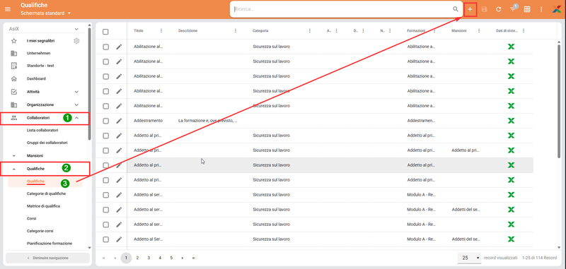Open the filter icon with badge
The image size is (566, 269).
(512, 9)
